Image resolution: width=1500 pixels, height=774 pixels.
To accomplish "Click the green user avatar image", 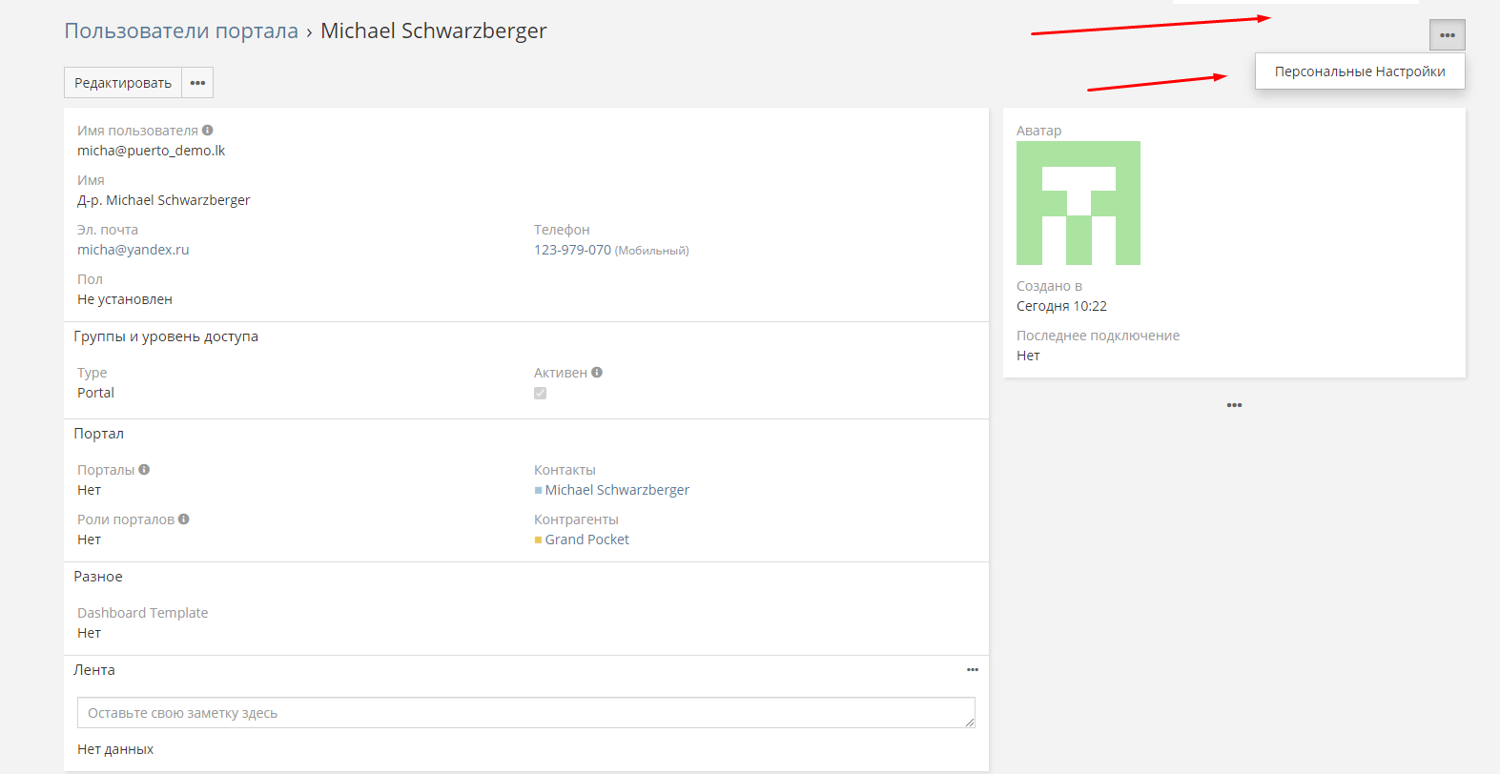I will coord(1078,203).
